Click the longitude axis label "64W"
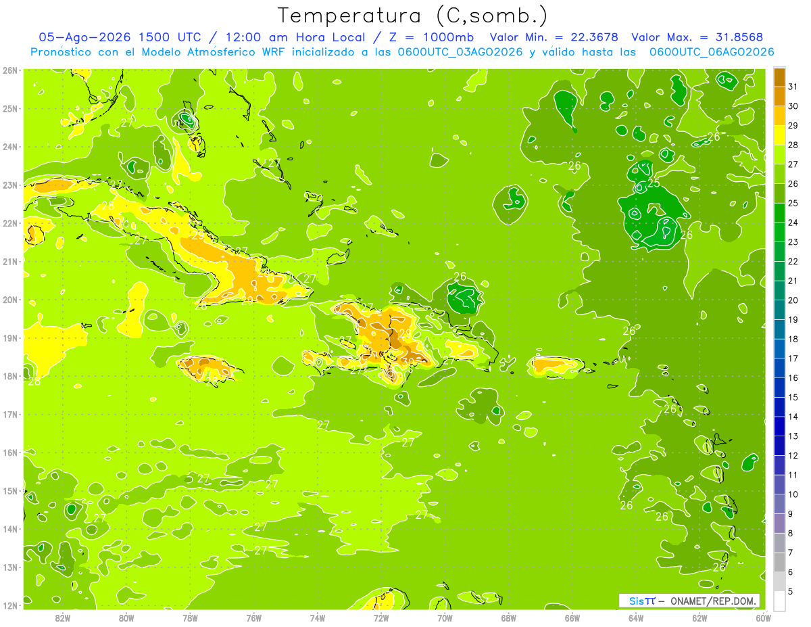The image size is (811, 627). point(636,618)
